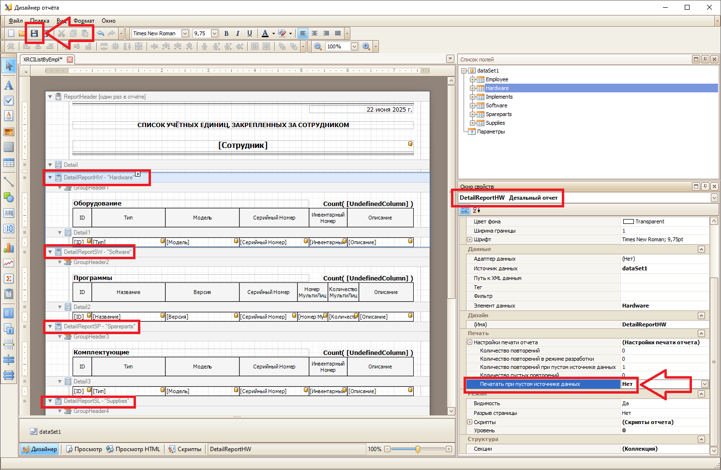This screenshot has width=721, height=470.
Task: Open the Формат menu
Action: (x=84, y=21)
